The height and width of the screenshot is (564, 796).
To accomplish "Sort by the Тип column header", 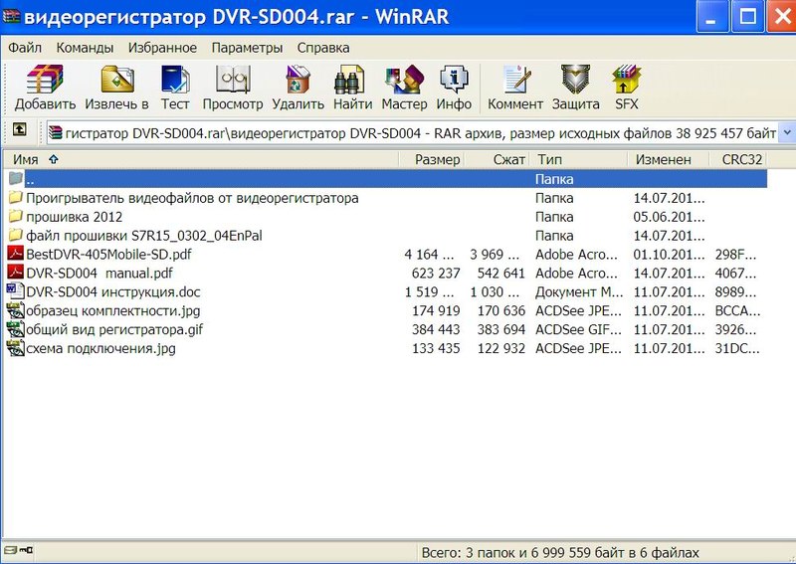I will pyautogui.click(x=578, y=159).
